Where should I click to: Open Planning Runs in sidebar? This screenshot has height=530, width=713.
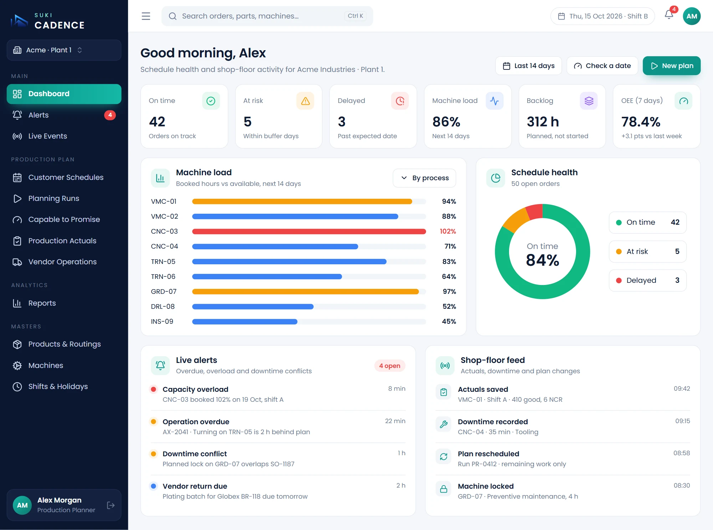tap(64, 198)
